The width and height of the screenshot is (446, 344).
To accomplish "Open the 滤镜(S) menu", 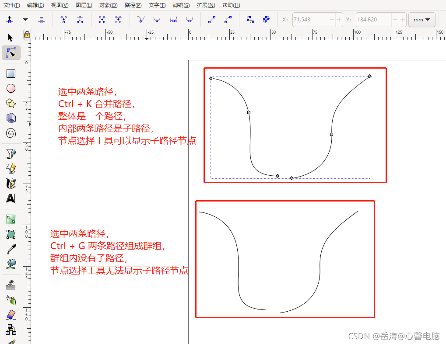I will pyautogui.click(x=181, y=5).
